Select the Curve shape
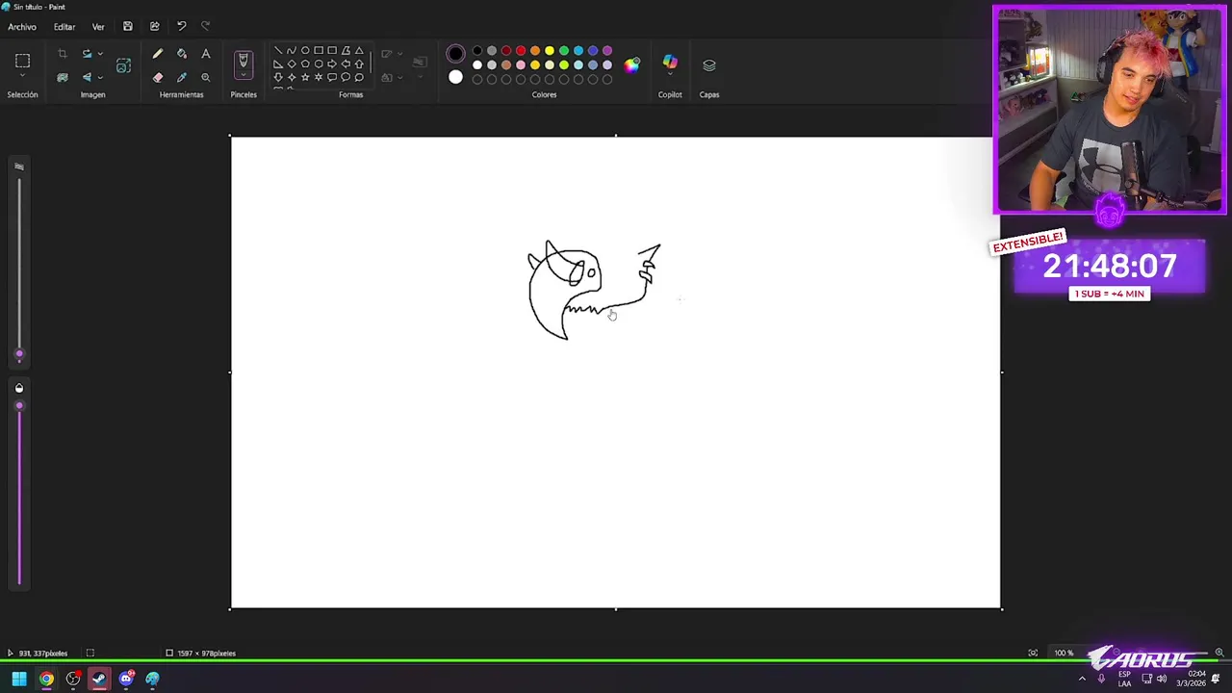The height and width of the screenshot is (693, 1232). [x=292, y=51]
